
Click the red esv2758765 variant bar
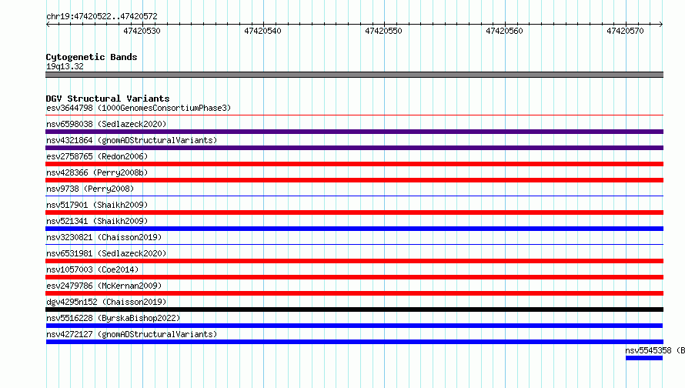[x=354, y=164]
